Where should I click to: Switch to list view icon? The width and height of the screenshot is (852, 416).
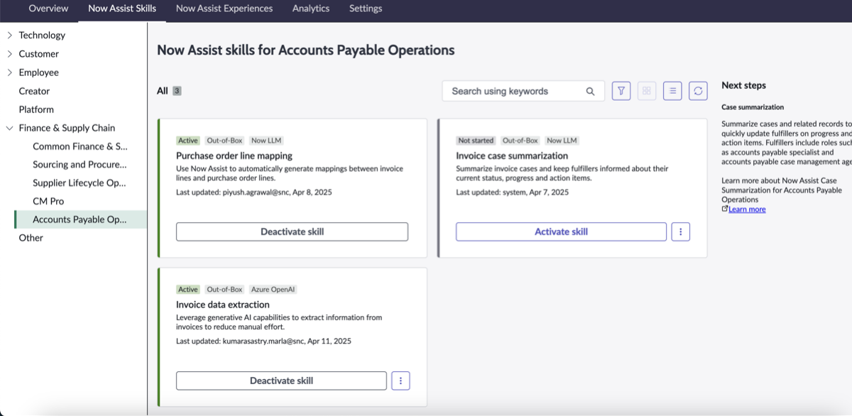(673, 91)
